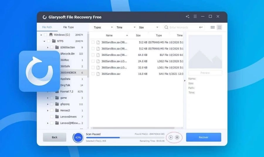
Task: Collapse the preview panel arrow
Action: (185, 81)
